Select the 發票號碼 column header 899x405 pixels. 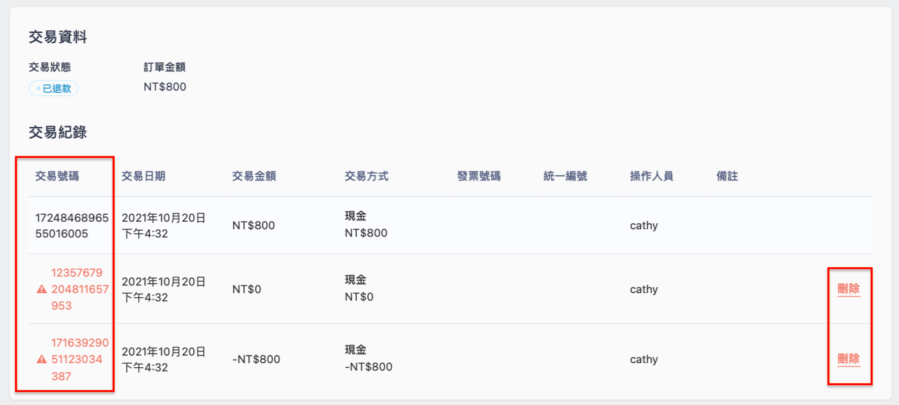click(x=478, y=176)
